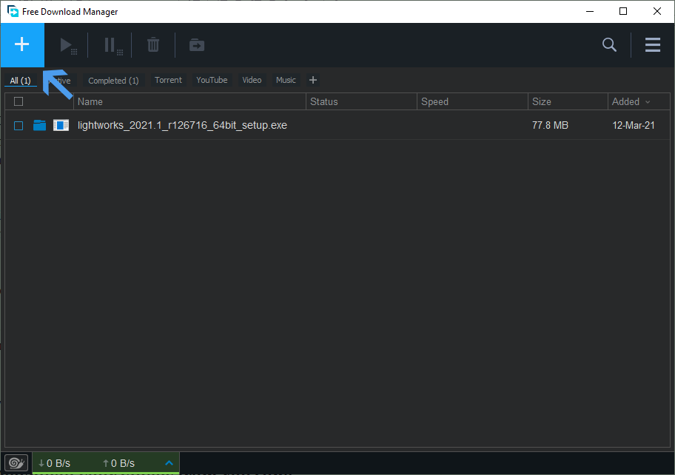Pause all downloads using the pause icon
This screenshot has width=675, height=475.
[113, 45]
